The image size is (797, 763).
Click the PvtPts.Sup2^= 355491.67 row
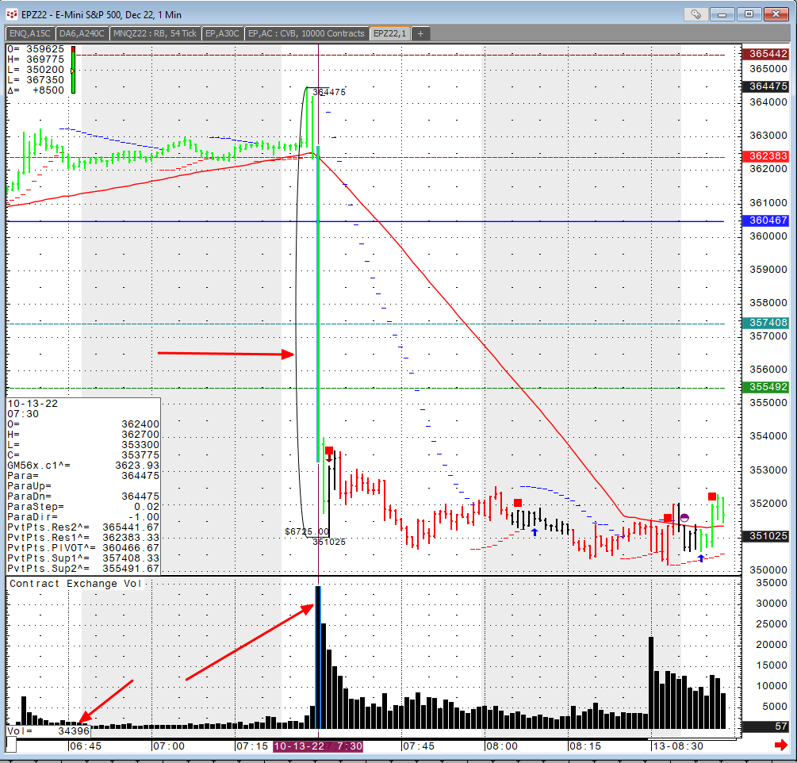(83, 569)
